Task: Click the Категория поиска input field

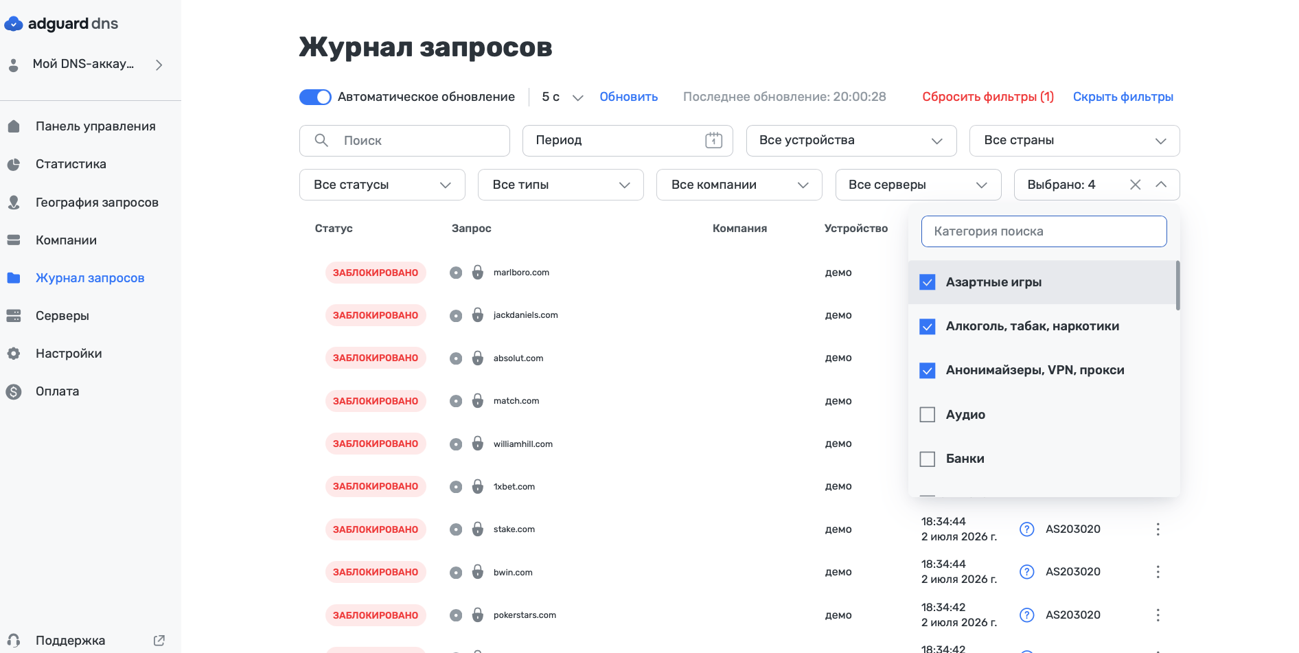Action: point(1044,231)
